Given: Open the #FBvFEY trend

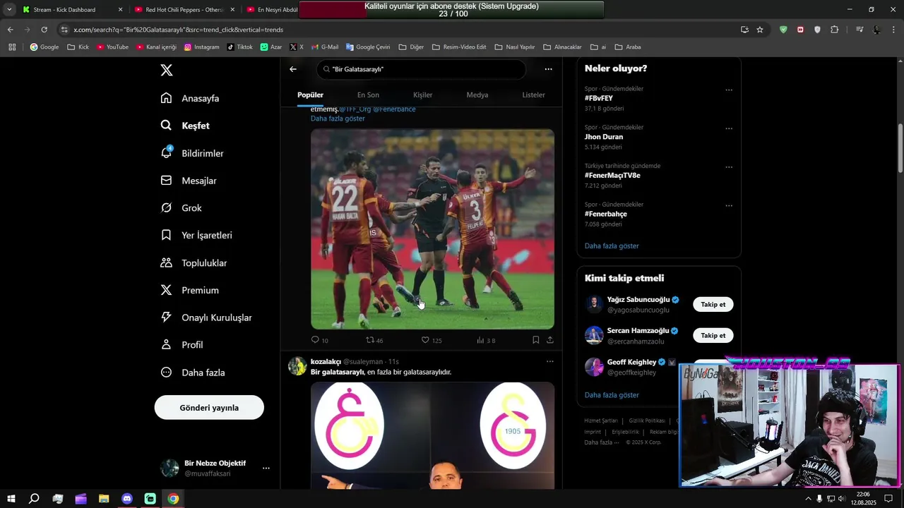Looking at the screenshot, I should click(598, 98).
